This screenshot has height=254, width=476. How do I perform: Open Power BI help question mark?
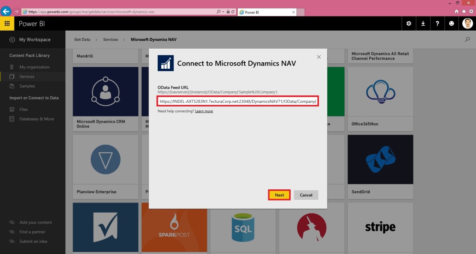(437, 24)
